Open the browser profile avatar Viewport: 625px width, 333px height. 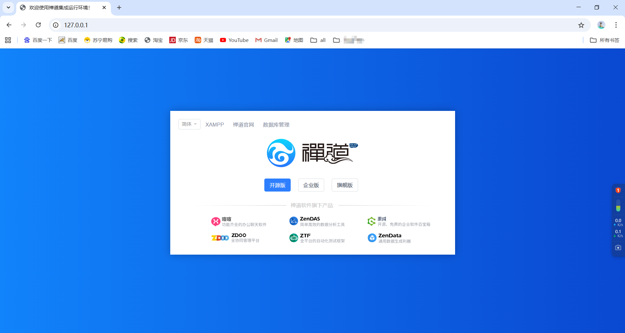pyautogui.click(x=601, y=25)
